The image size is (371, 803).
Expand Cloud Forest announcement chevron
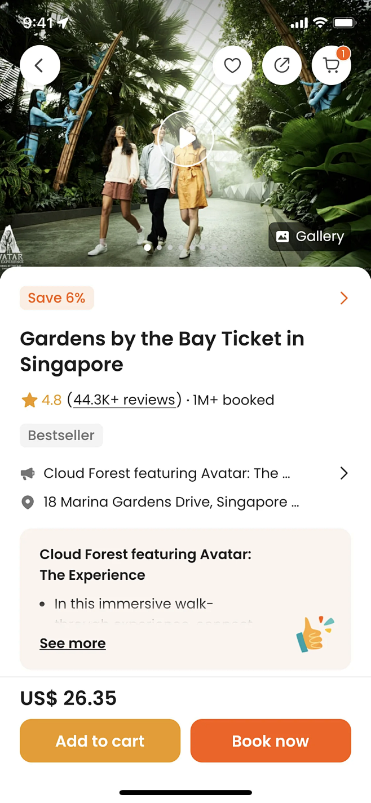click(344, 473)
